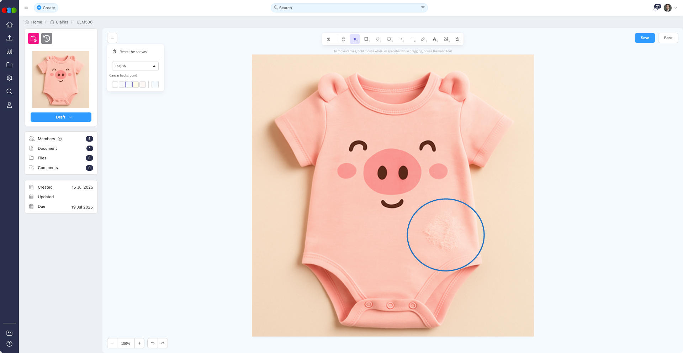Toggle the canvas lock icon
The width and height of the screenshot is (683, 353).
point(328,39)
